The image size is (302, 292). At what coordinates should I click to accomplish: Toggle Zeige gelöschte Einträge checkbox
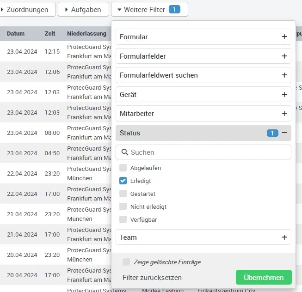tap(126, 262)
